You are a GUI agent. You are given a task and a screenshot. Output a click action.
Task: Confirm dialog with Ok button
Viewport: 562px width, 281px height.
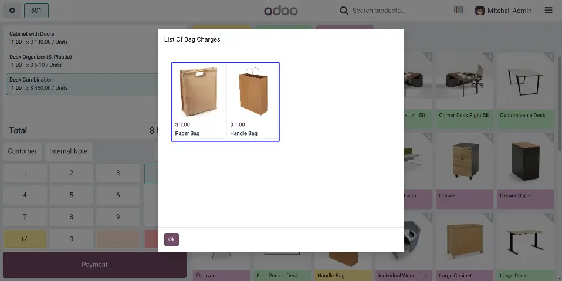[x=171, y=239]
